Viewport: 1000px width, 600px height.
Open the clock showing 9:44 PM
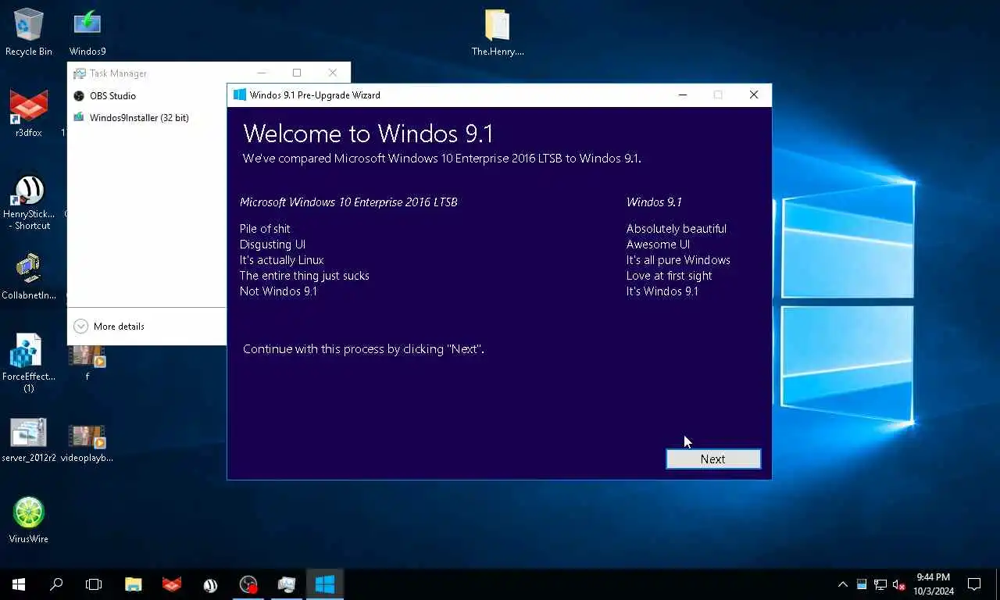[934, 584]
